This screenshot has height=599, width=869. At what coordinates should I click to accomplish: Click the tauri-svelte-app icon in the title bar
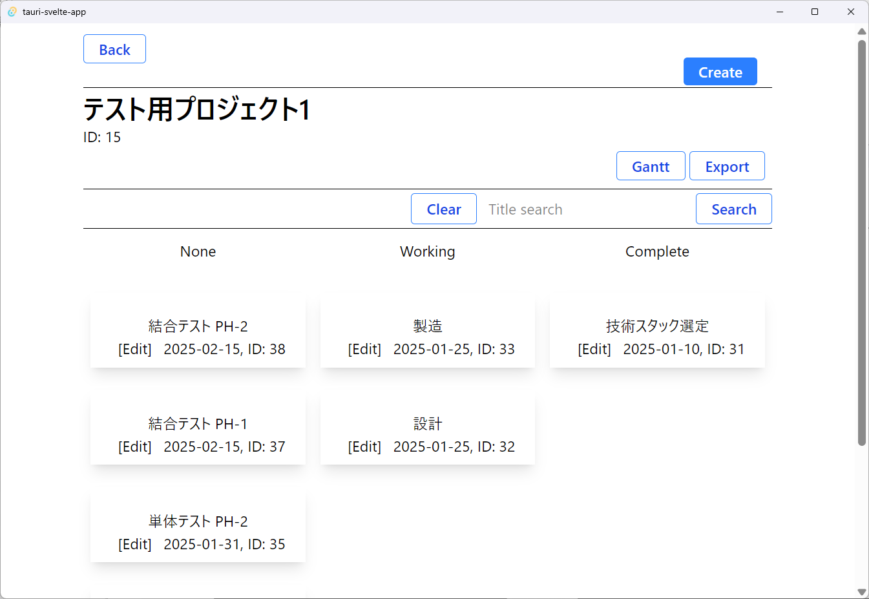(x=12, y=11)
